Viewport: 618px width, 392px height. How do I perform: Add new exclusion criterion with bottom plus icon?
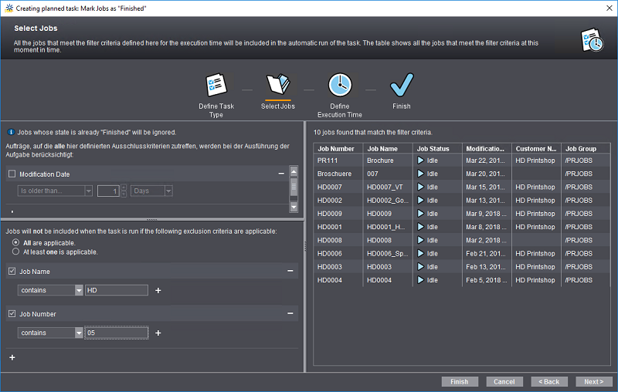[12, 357]
